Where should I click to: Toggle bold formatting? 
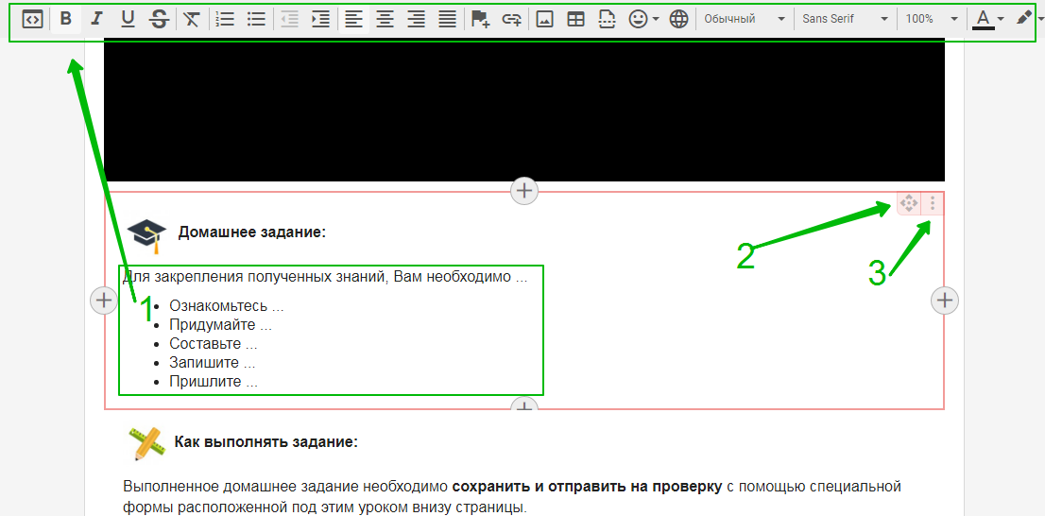[x=65, y=19]
